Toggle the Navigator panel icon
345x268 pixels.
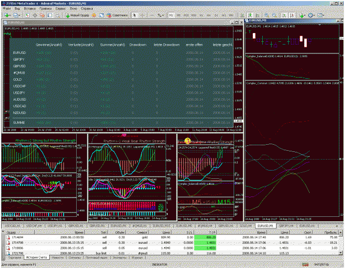[43, 15]
